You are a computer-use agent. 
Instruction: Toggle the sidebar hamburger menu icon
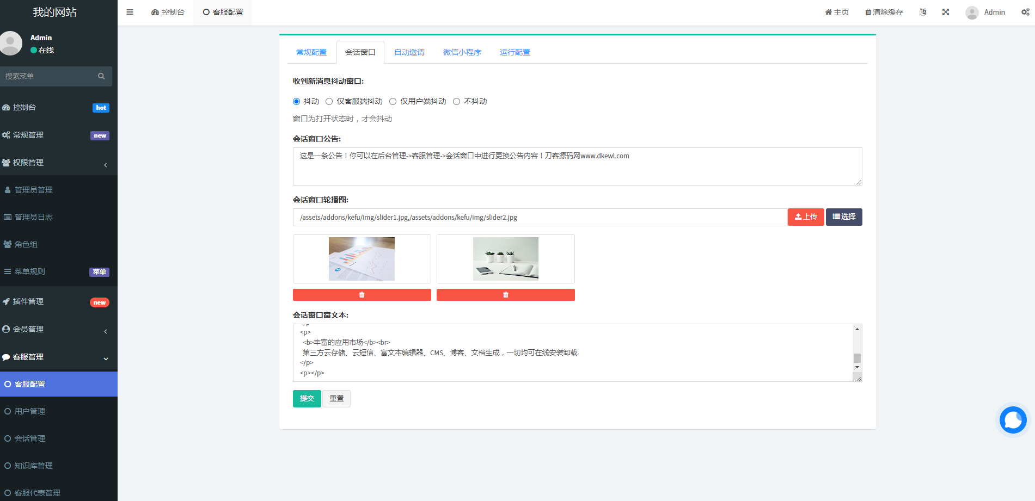coord(130,12)
